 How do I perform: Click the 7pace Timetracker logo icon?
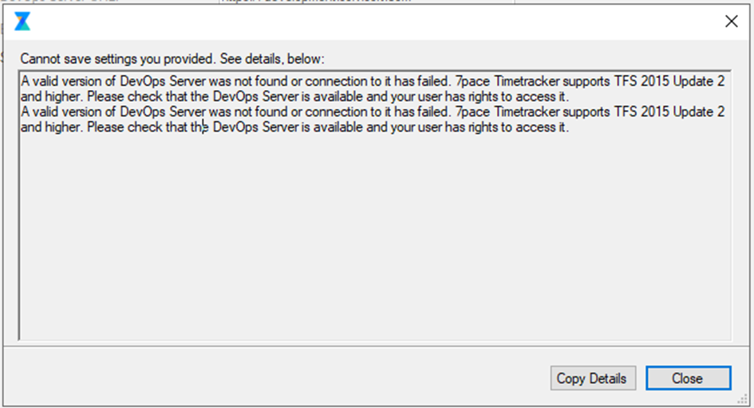point(22,22)
